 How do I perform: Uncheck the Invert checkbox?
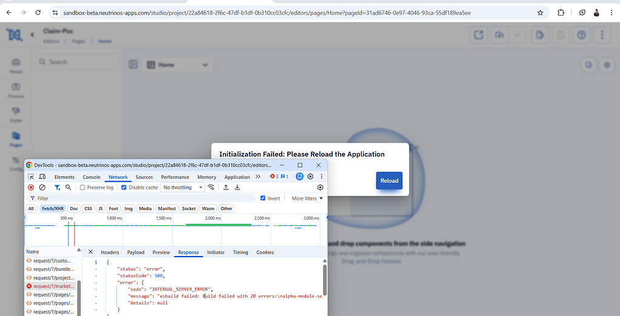click(x=263, y=199)
